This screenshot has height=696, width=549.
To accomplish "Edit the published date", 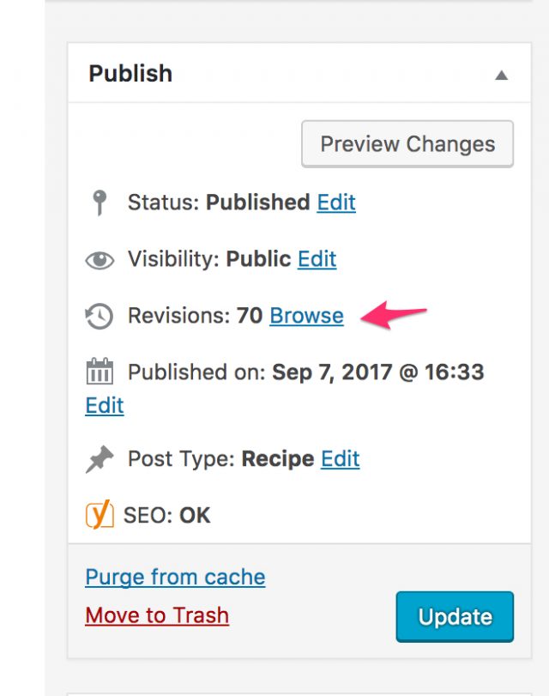I will coord(105,406).
